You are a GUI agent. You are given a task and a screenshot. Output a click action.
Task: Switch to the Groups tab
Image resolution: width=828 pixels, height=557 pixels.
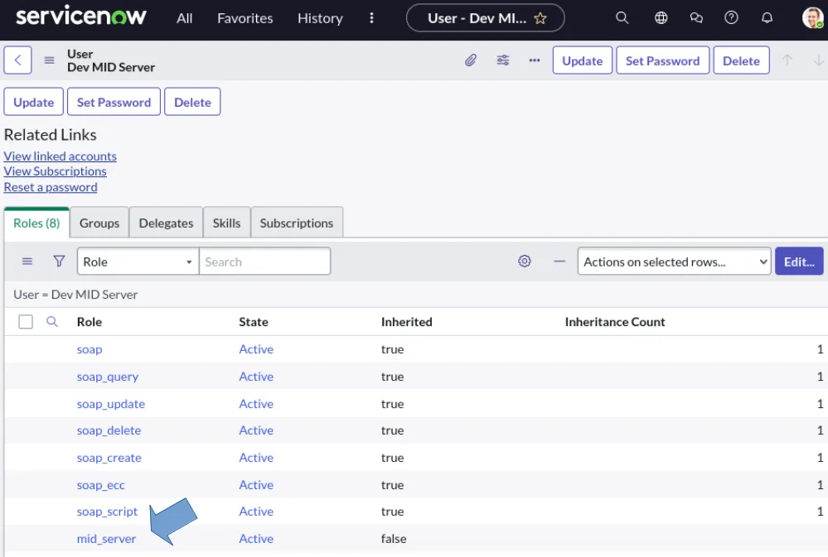click(x=99, y=223)
